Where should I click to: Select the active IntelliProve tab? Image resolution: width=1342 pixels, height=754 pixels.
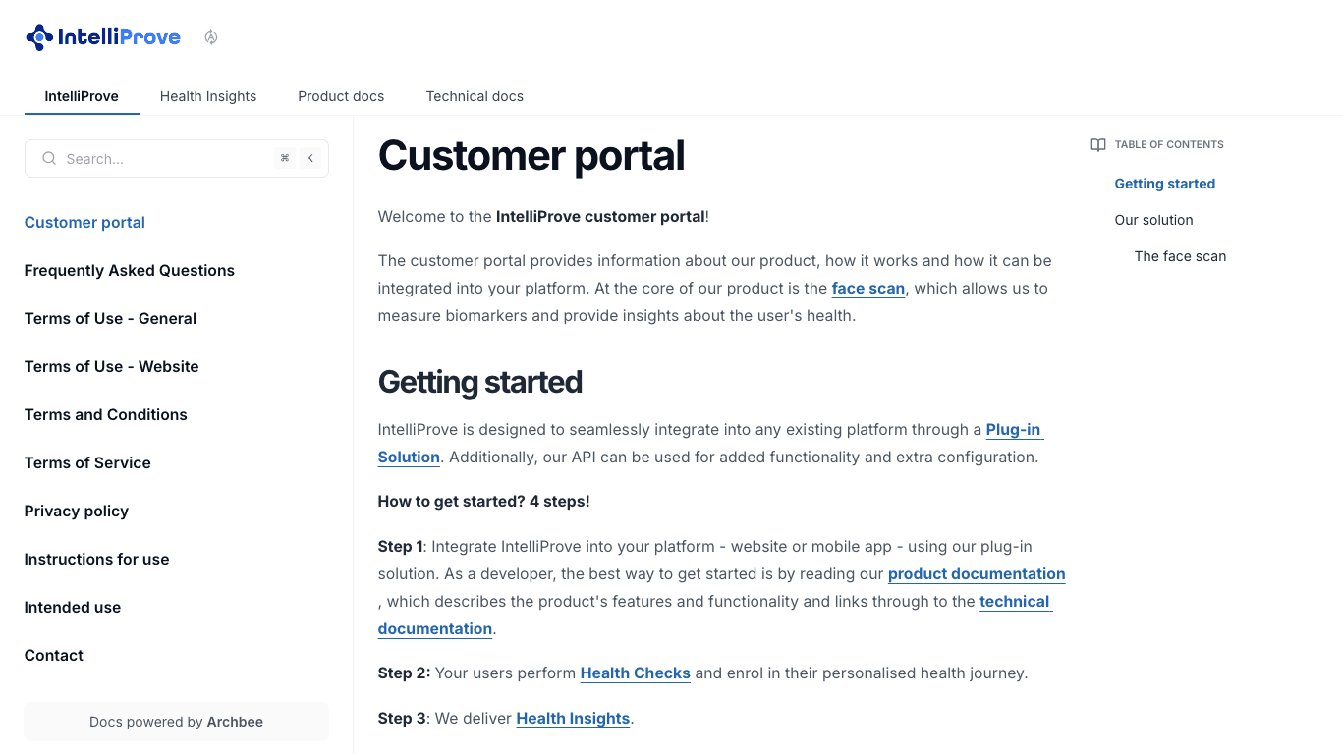[x=82, y=96]
